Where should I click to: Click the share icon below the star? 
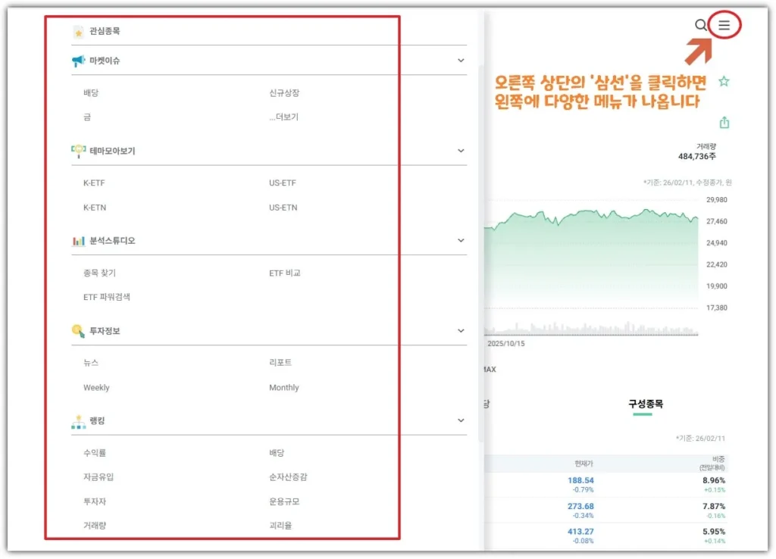click(724, 123)
